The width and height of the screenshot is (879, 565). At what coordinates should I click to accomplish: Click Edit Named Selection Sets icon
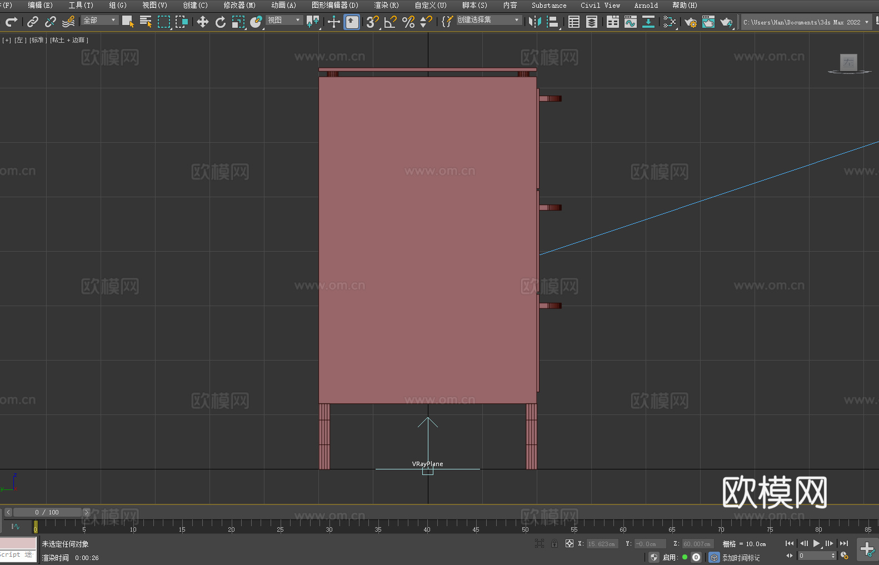(447, 22)
